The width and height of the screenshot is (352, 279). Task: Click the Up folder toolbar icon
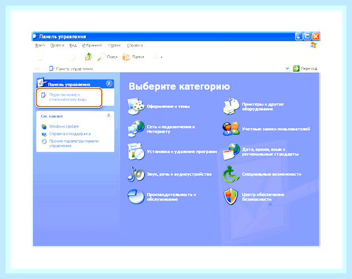89,57
